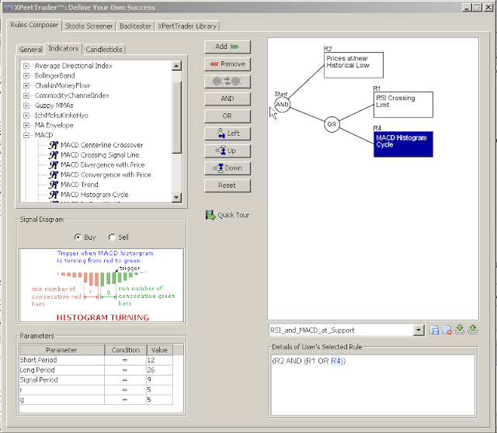Click the Up move button
Screen dimensions: 497x433
click(228, 151)
